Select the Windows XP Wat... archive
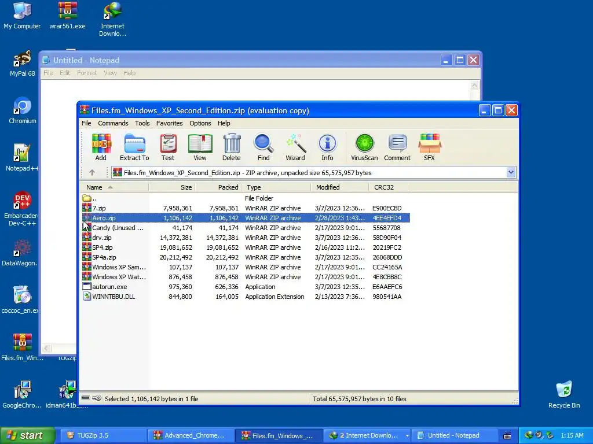 (246, 277)
